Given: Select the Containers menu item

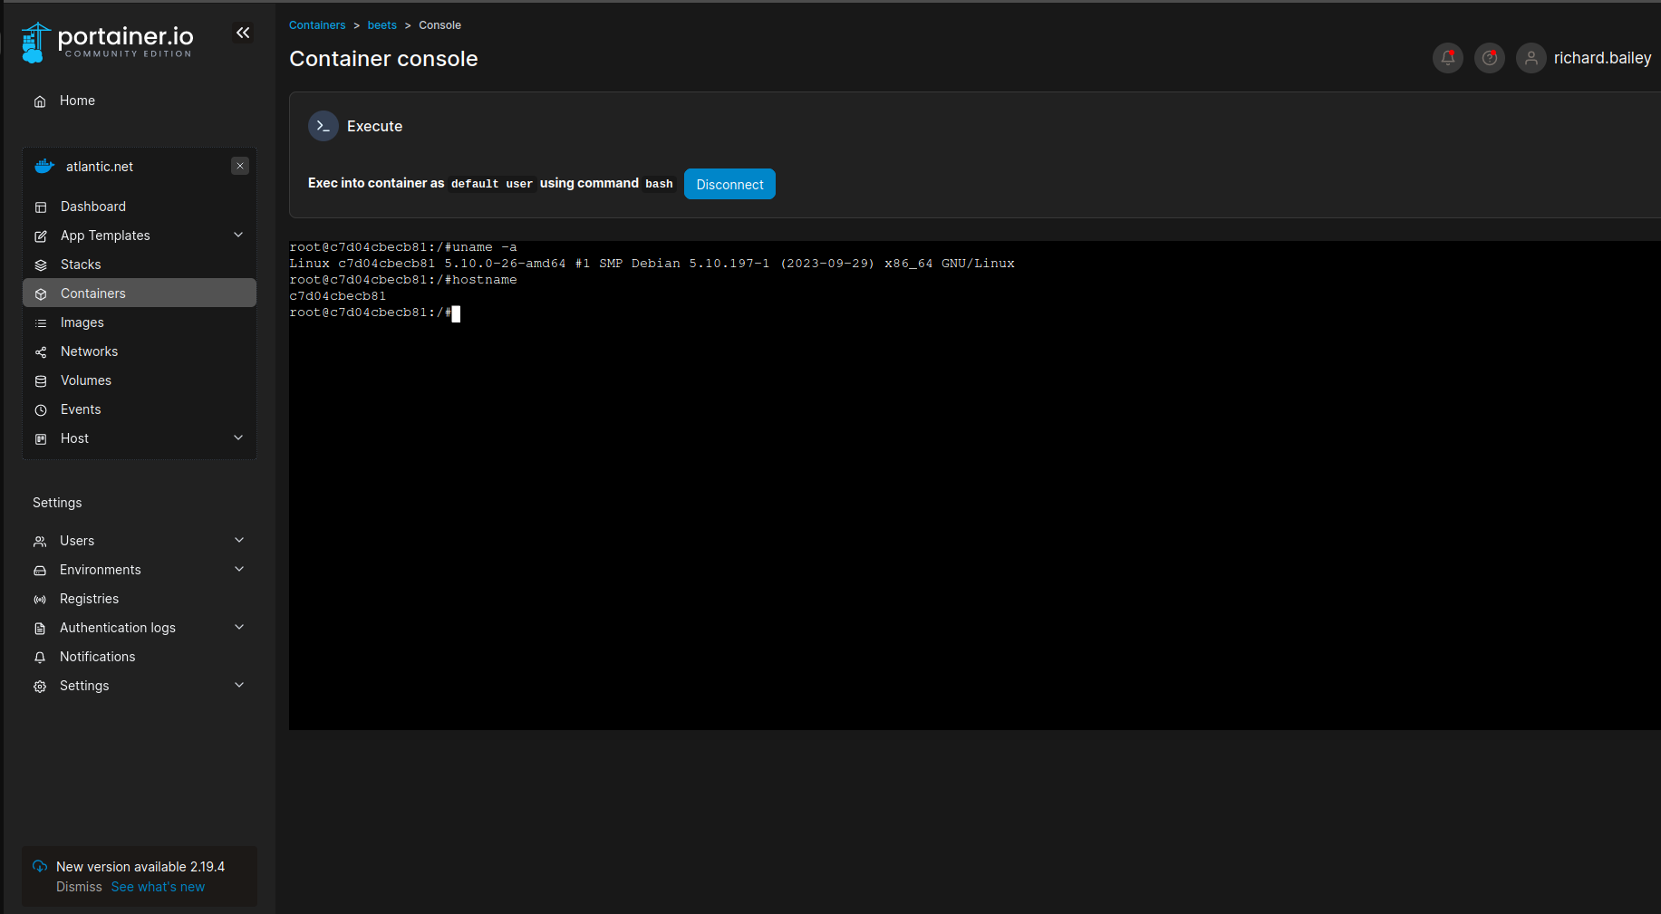Looking at the screenshot, I should click(x=140, y=293).
